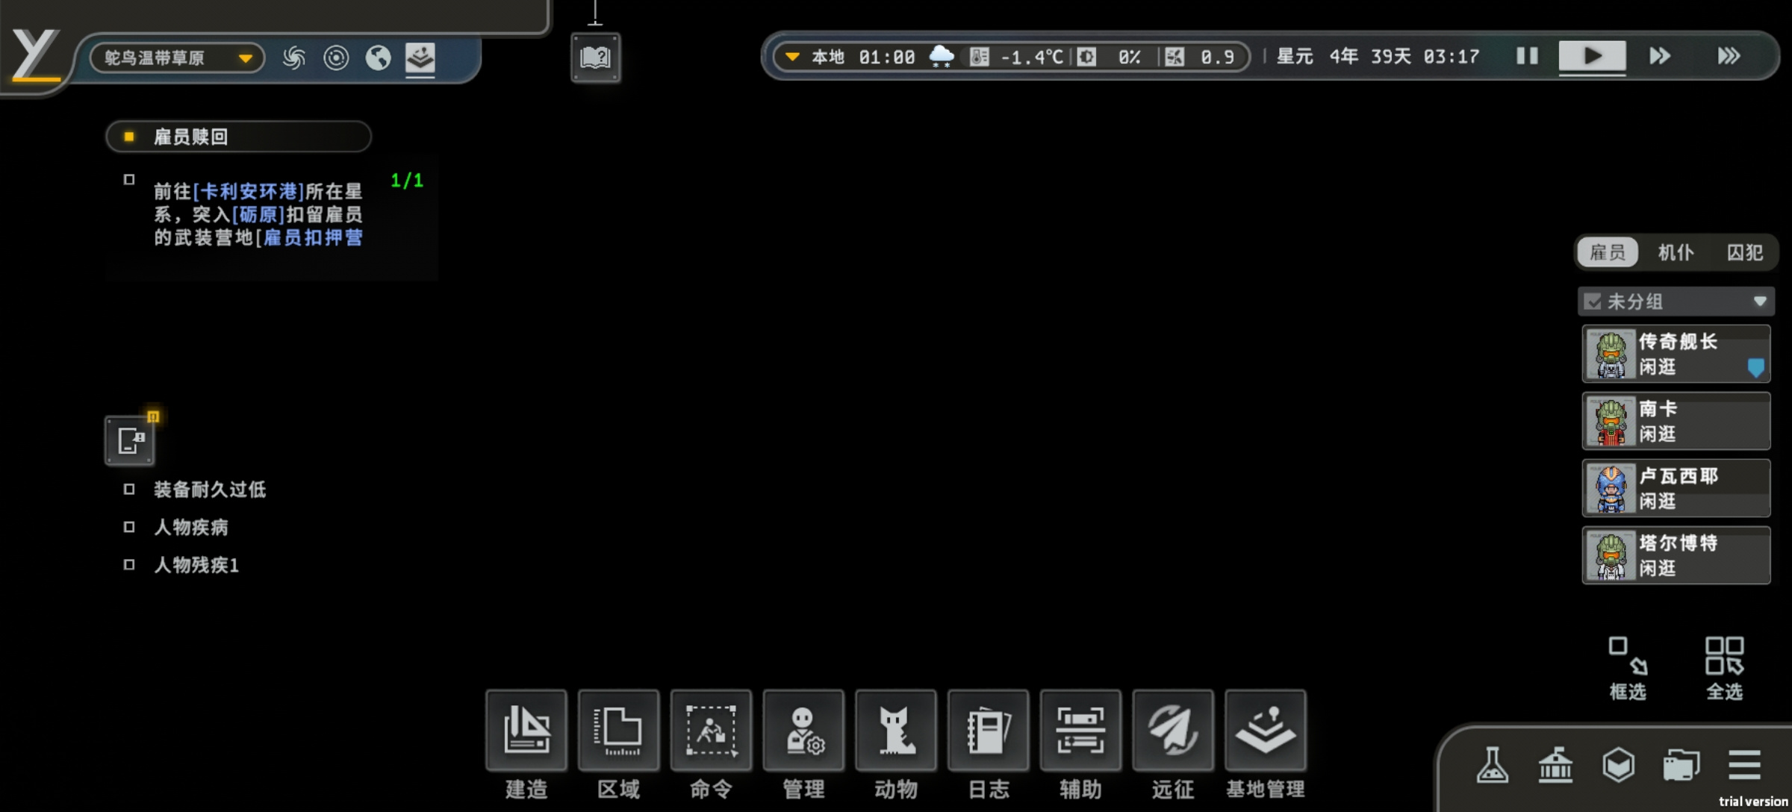The height and width of the screenshot is (812, 1792).
Task: Switch to the 雇员 tab
Action: coord(1607,252)
